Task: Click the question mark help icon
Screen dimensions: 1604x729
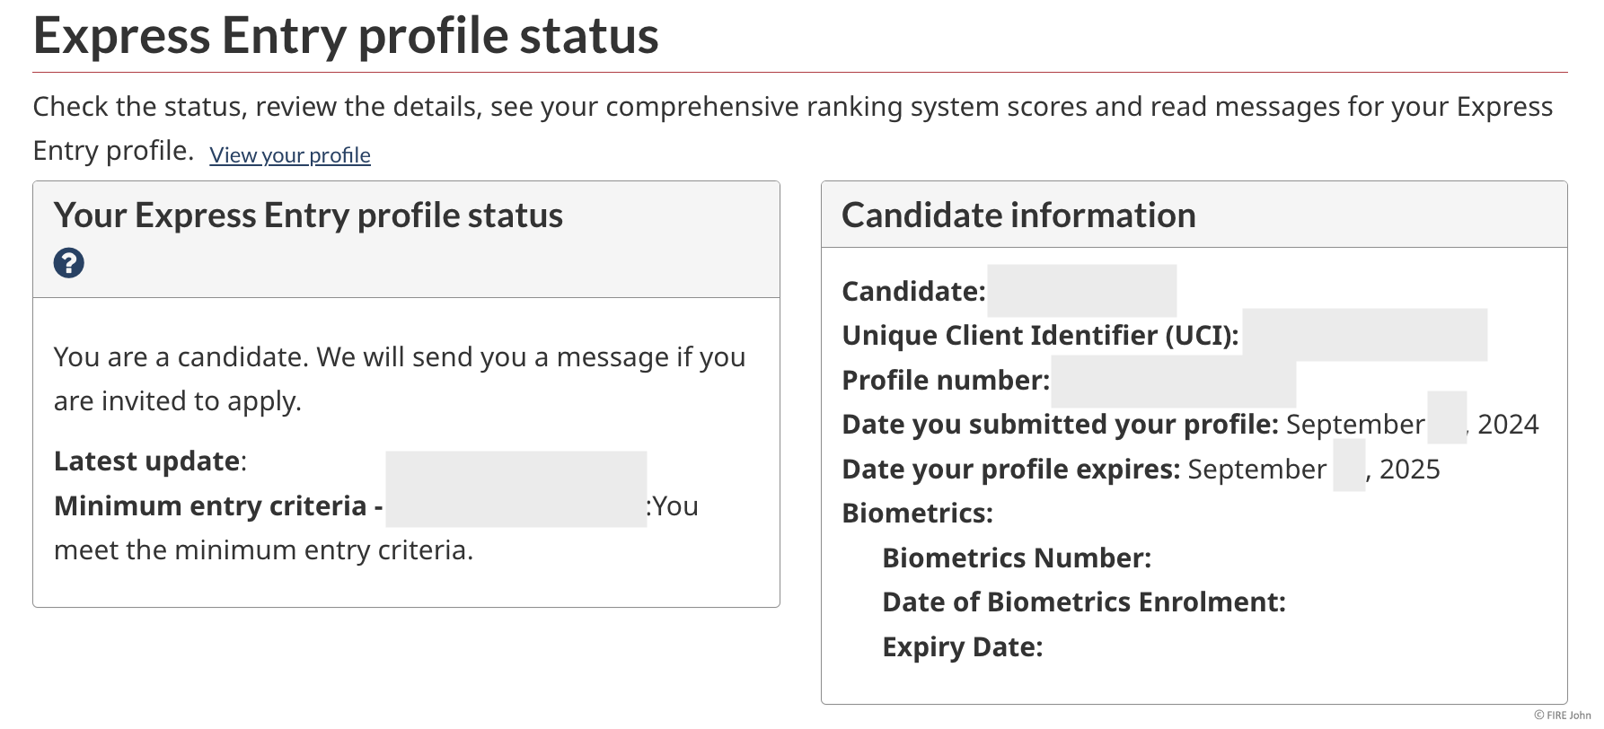Action: point(69,263)
